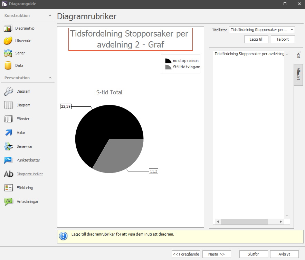Click horizontal scrollbar thumb in text box
Screen dimensions: 305x260
coord(244,222)
